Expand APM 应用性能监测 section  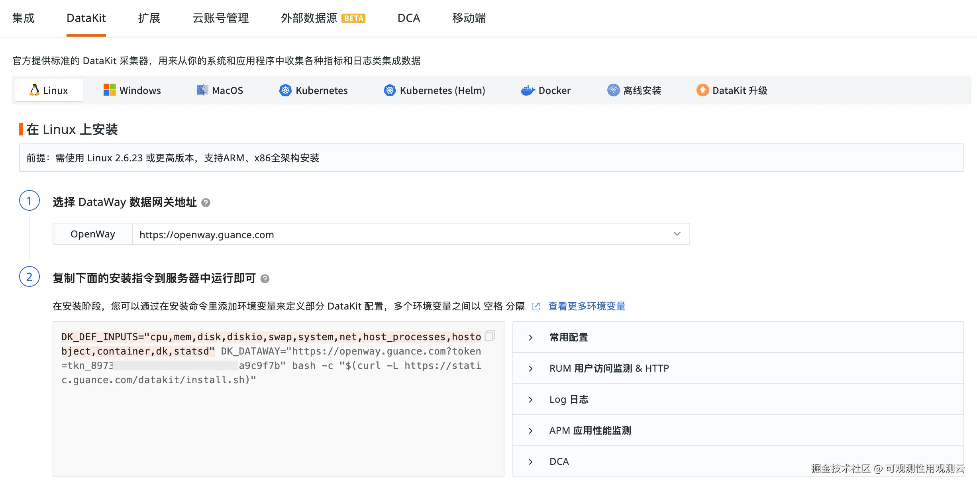590,431
